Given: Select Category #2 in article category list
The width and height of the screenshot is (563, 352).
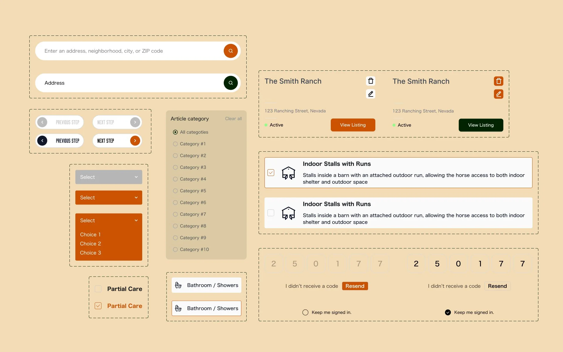Looking at the screenshot, I should pos(190,156).
